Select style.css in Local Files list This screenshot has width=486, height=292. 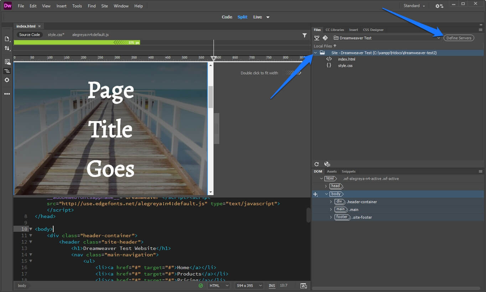345,66
